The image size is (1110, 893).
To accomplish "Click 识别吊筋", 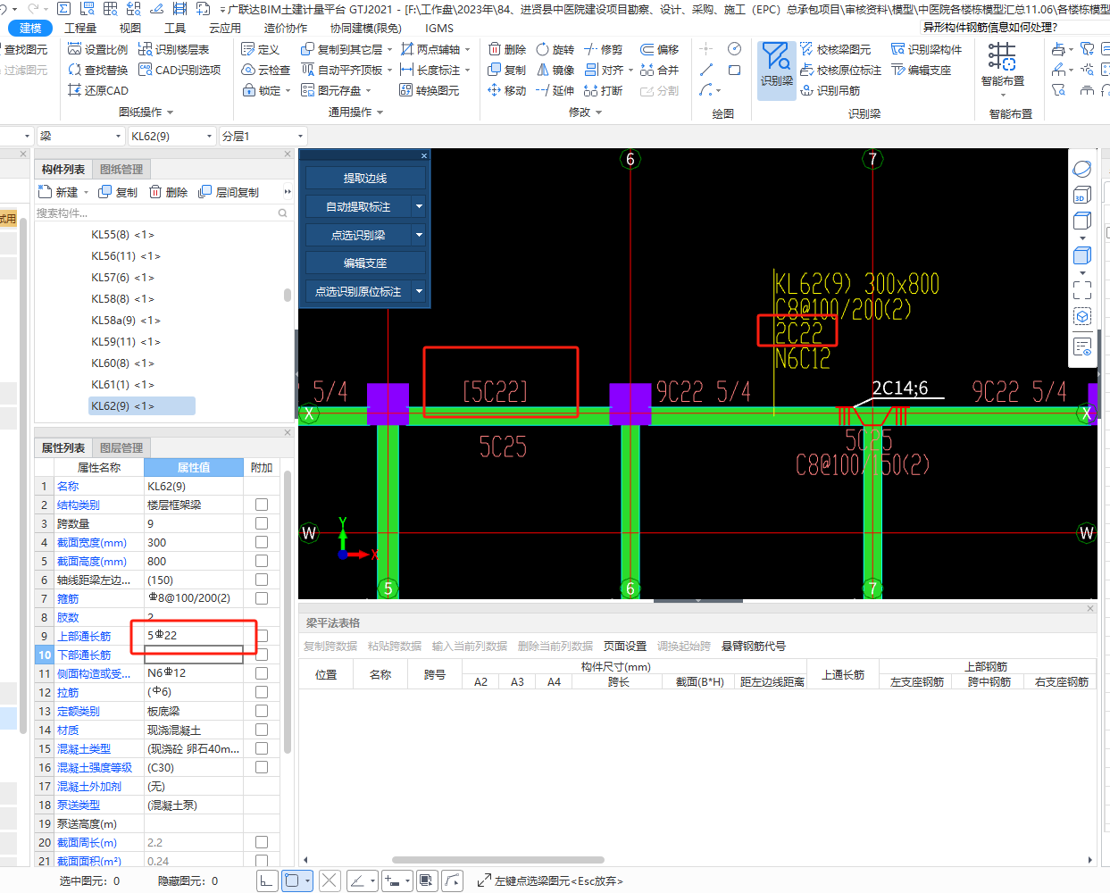I will pyautogui.click(x=830, y=90).
